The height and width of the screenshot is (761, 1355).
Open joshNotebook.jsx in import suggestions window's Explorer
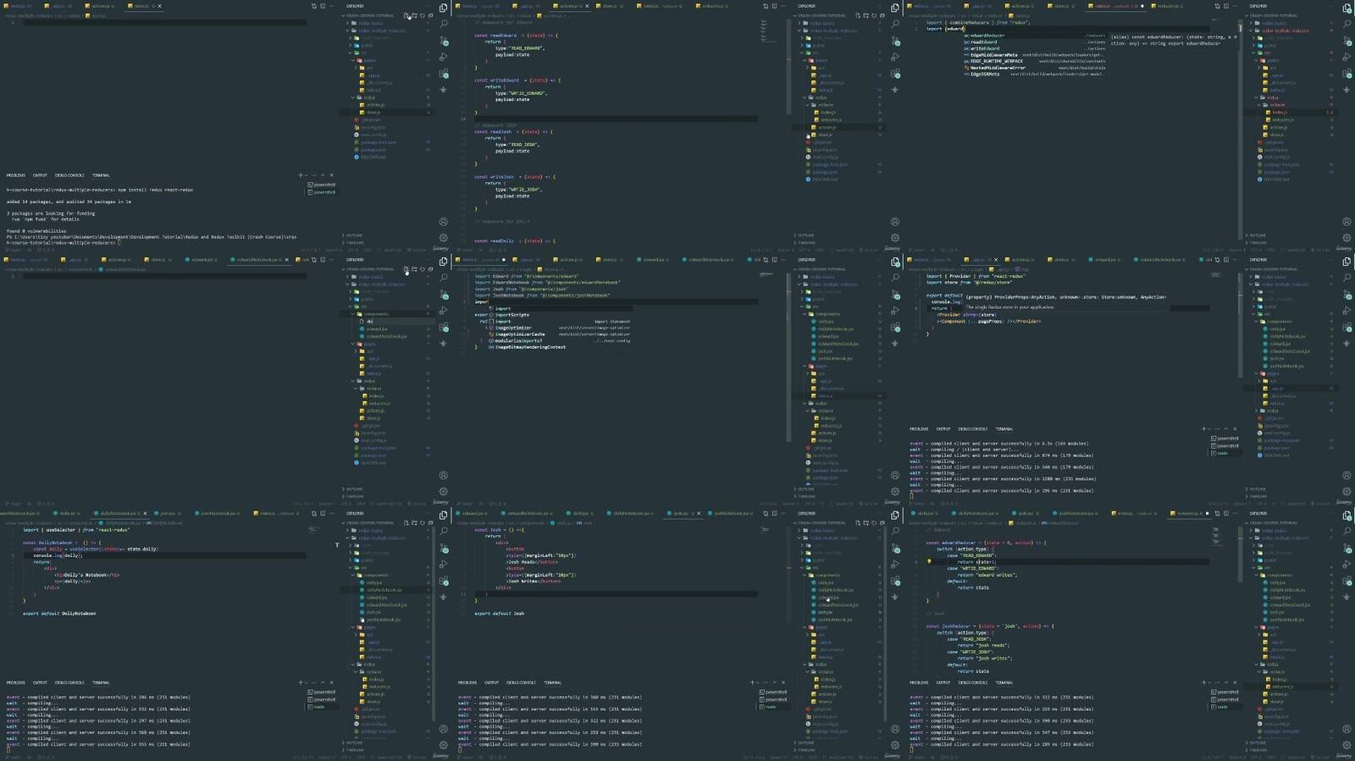click(x=834, y=358)
